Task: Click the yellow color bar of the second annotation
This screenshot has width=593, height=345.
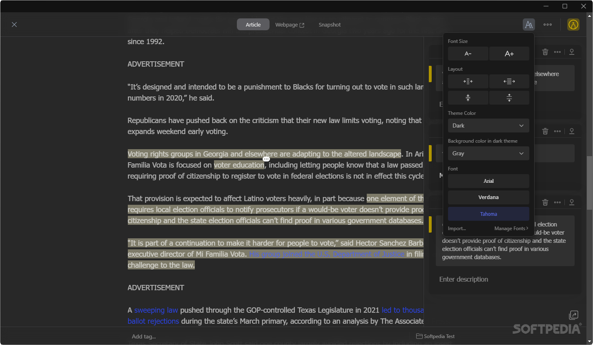Action: (x=430, y=153)
